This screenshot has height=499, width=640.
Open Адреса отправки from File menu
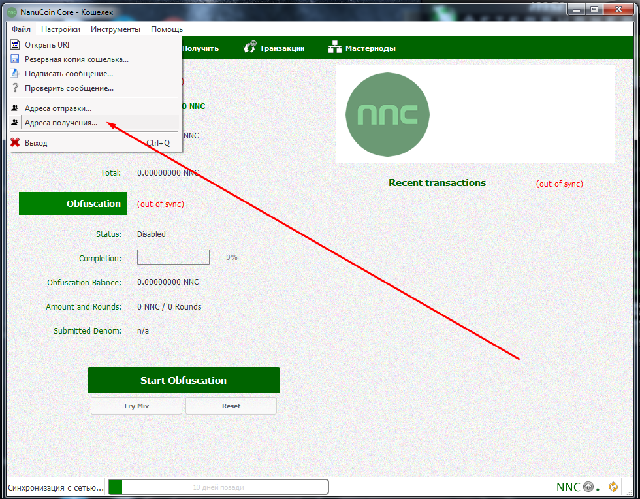click(x=58, y=108)
